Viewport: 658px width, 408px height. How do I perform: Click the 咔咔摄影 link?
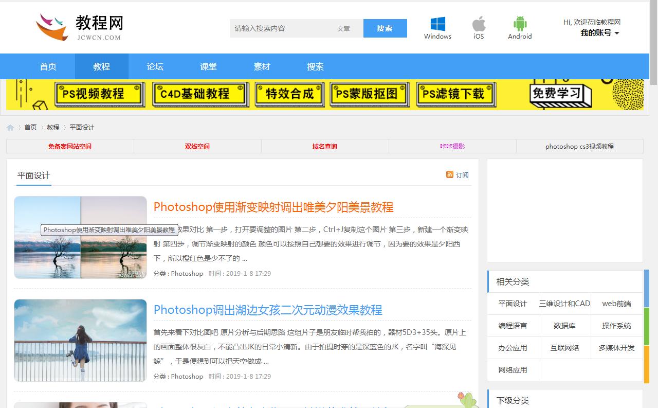[x=451, y=146]
